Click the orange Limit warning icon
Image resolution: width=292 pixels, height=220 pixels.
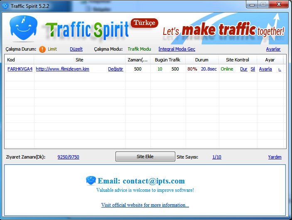pyautogui.click(x=42, y=49)
